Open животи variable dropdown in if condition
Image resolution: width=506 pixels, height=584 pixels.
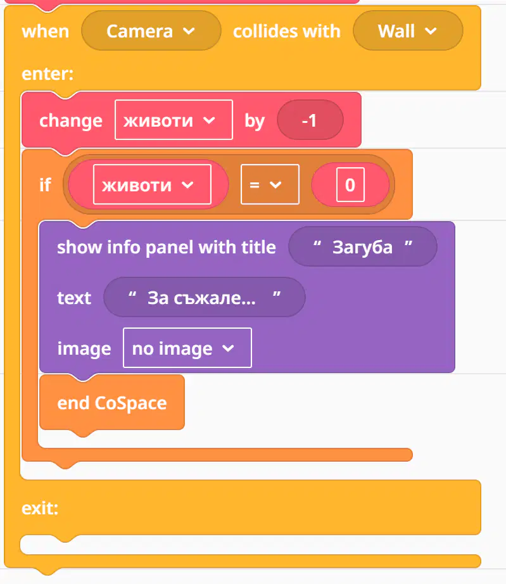(x=152, y=184)
